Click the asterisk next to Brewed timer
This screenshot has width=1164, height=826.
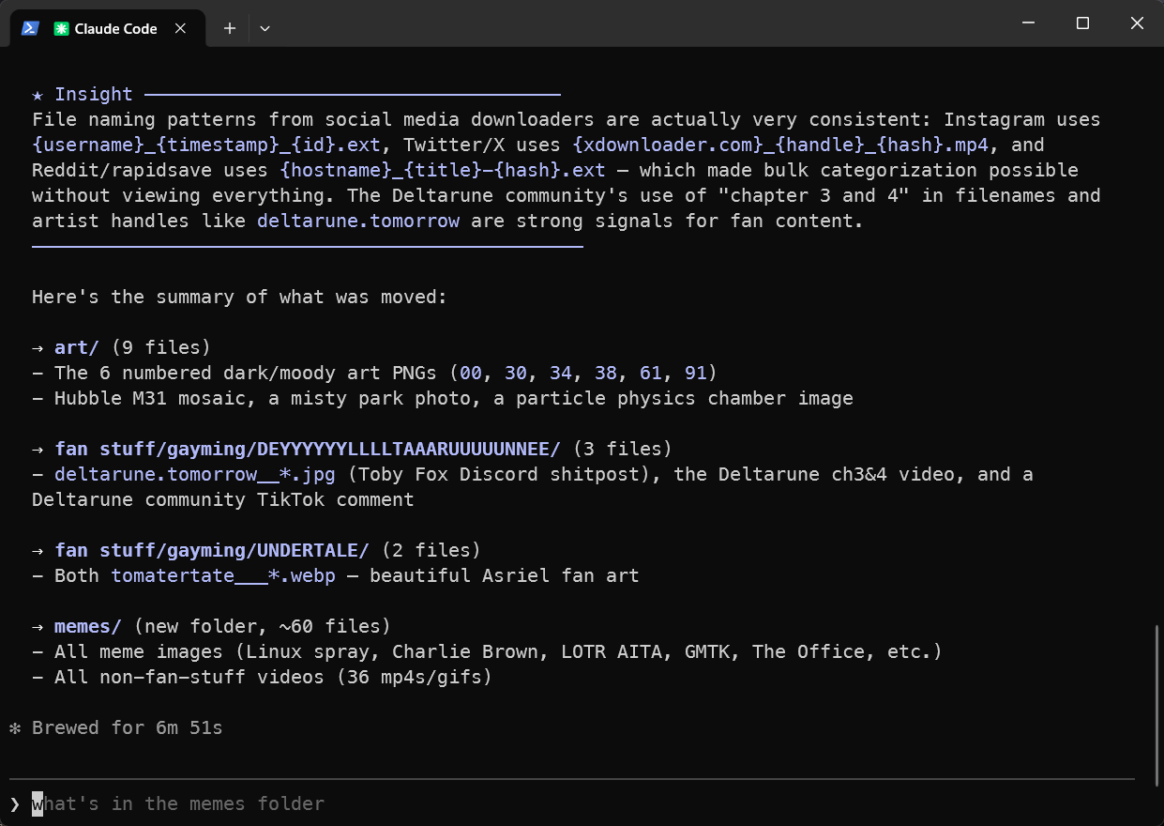coord(14,727)
